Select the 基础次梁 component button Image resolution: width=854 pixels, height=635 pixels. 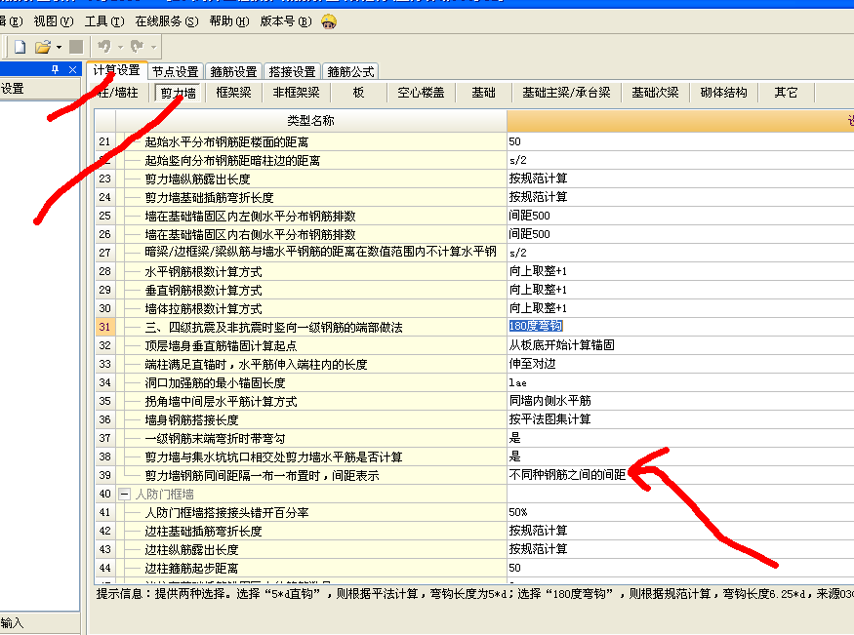pos(655,93)
